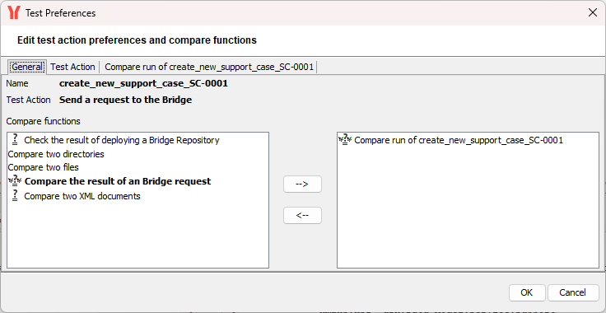Remove function with the <-- arrow button
This screenshot has height=313, width=606.
click(302, 215)
